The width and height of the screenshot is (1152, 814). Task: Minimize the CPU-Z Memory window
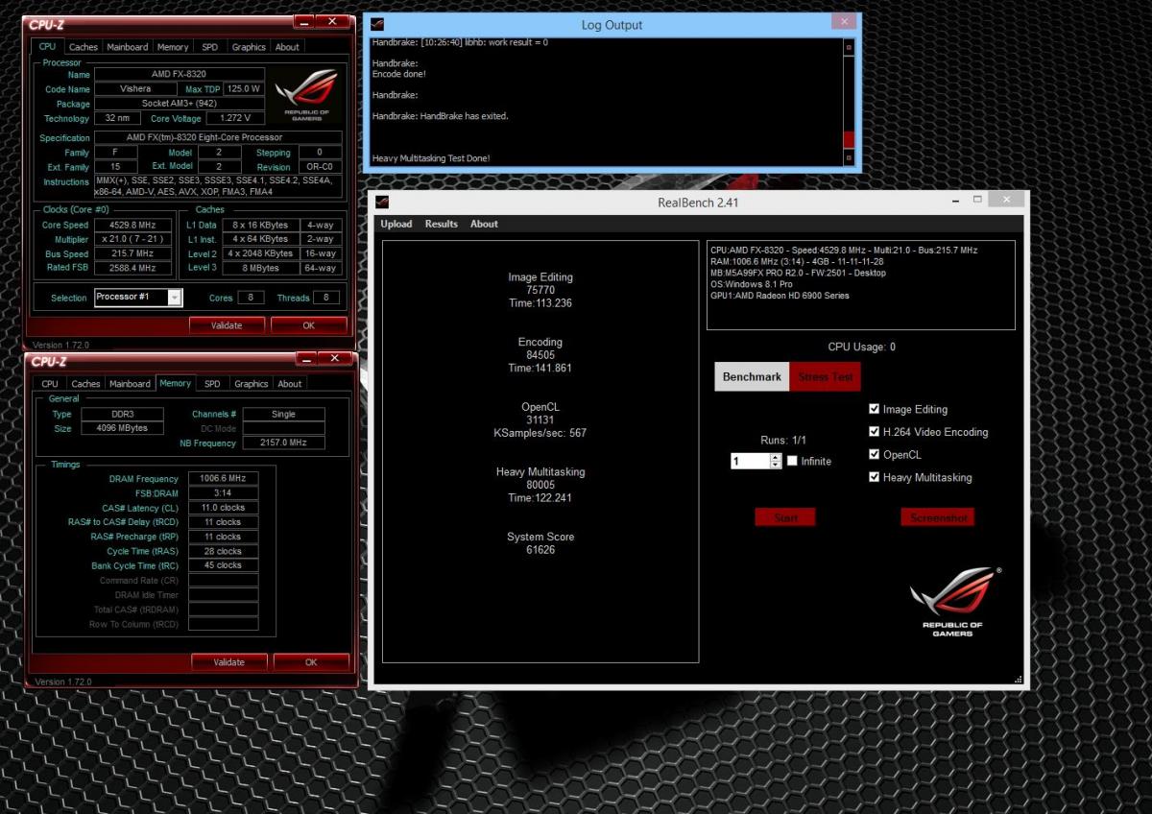(x=304, y=358)
